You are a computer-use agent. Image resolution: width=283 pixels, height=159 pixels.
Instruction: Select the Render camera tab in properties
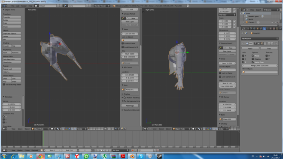click(248, 28)
